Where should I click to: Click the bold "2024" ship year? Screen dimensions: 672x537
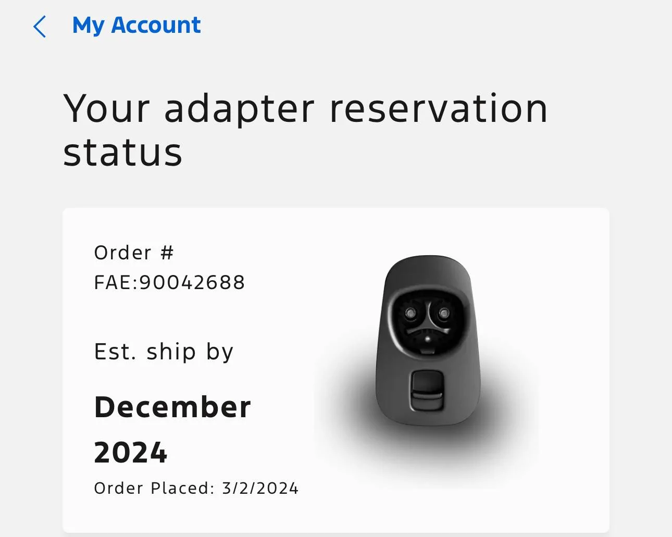[131, 452]
